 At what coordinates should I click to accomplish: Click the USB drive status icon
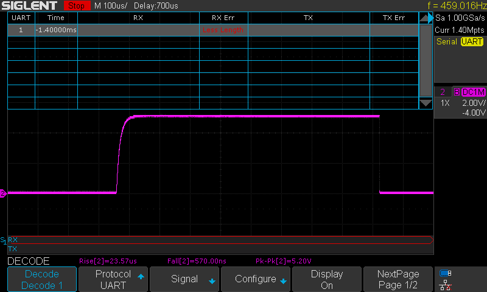pos(445,273)
